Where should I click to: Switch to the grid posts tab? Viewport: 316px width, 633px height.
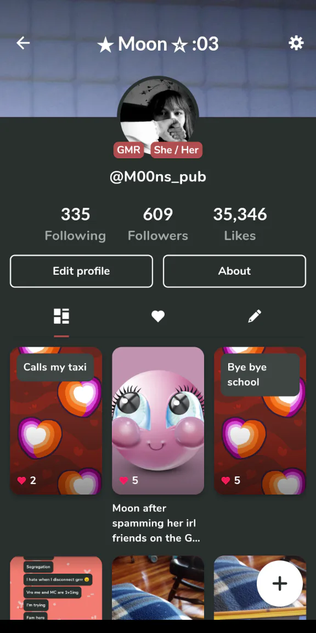click(x=61, y=316)
